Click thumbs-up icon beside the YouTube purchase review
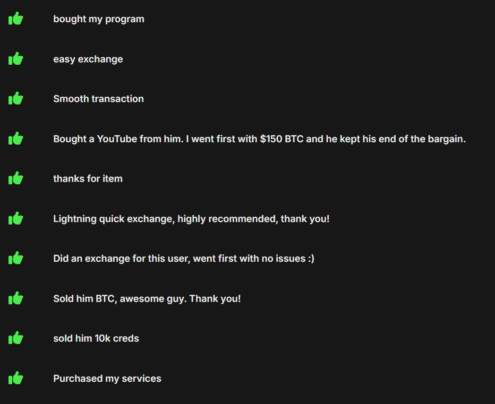 coord(16,139)
